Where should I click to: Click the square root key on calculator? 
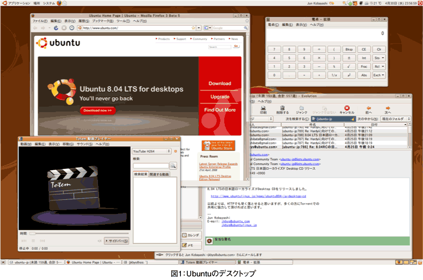pos(349,67)
